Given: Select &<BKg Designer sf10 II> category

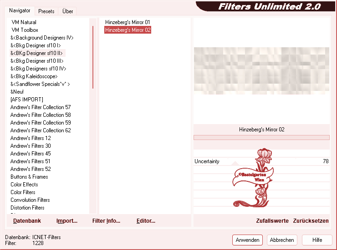Looking at the screenshot, I should click(x=36, y=53).
